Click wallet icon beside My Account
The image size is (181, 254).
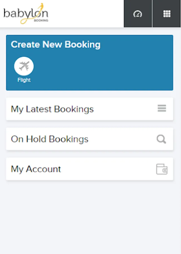162,169
